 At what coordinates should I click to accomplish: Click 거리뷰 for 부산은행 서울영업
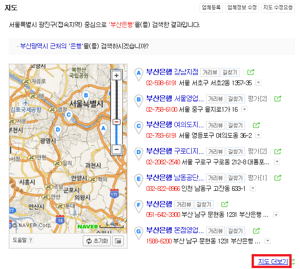click(x=215, y=99)
